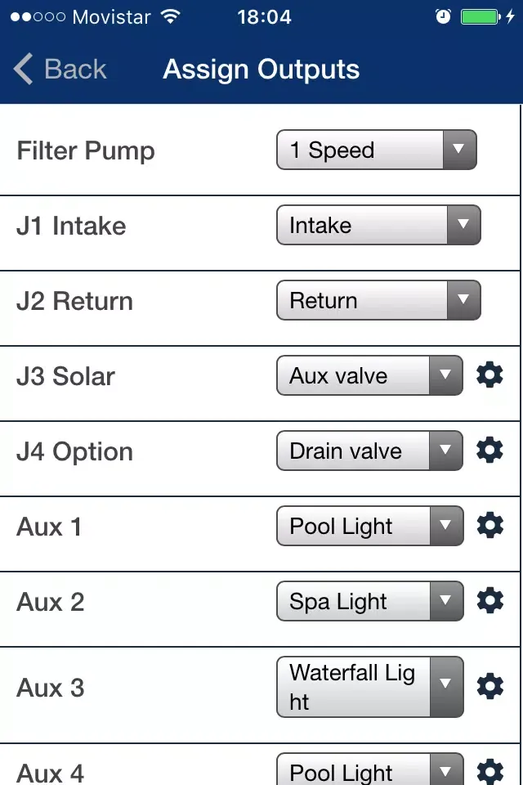
Task: Tap the alarm clock status icon
Action: [x=443, y=17]
